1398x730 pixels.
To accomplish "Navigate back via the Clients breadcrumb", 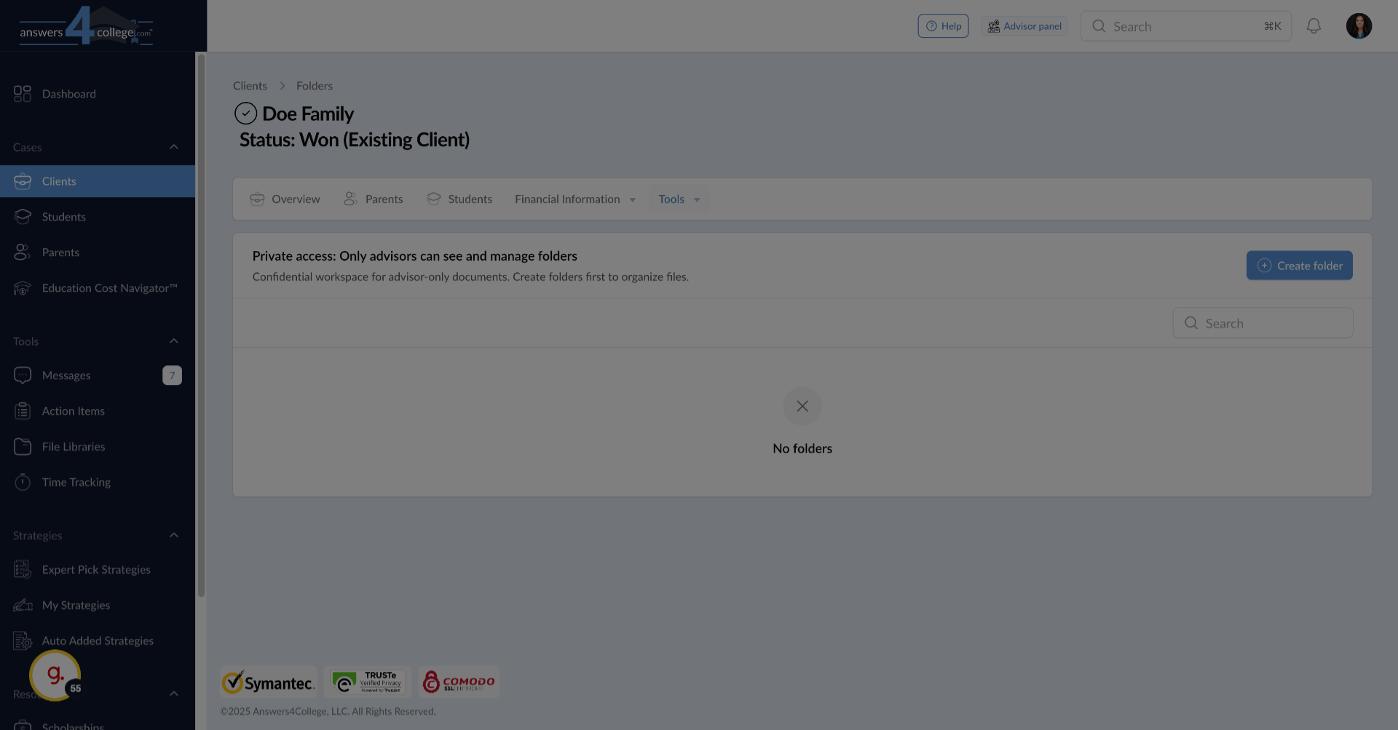I will click(x=250, y=85).
